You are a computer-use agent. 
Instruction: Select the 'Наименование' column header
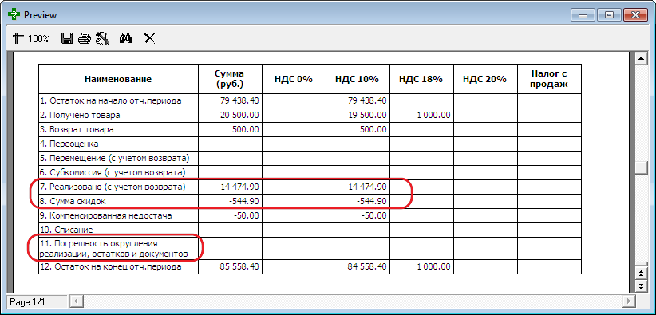118,79
